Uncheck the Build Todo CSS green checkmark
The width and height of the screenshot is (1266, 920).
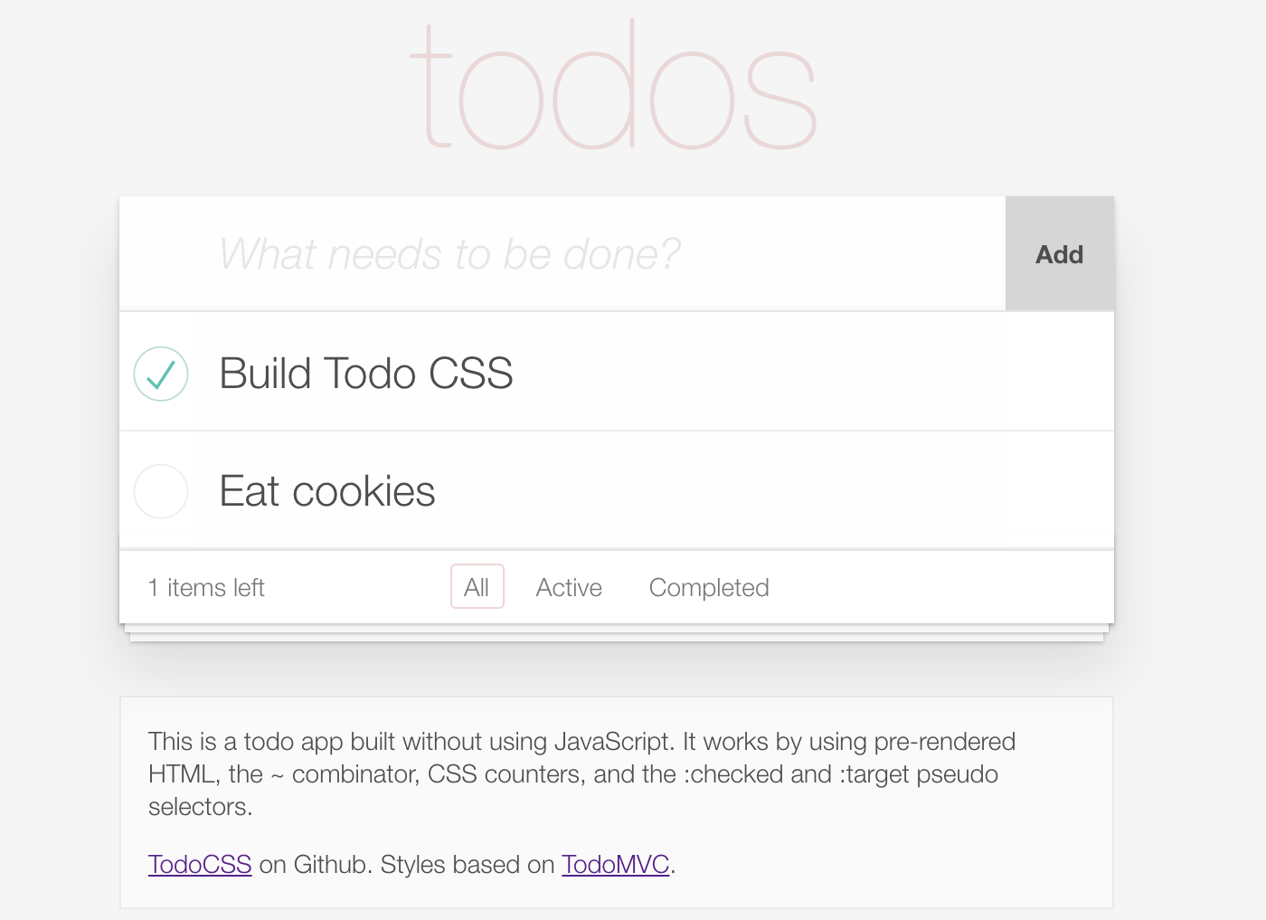pos(161,374)
